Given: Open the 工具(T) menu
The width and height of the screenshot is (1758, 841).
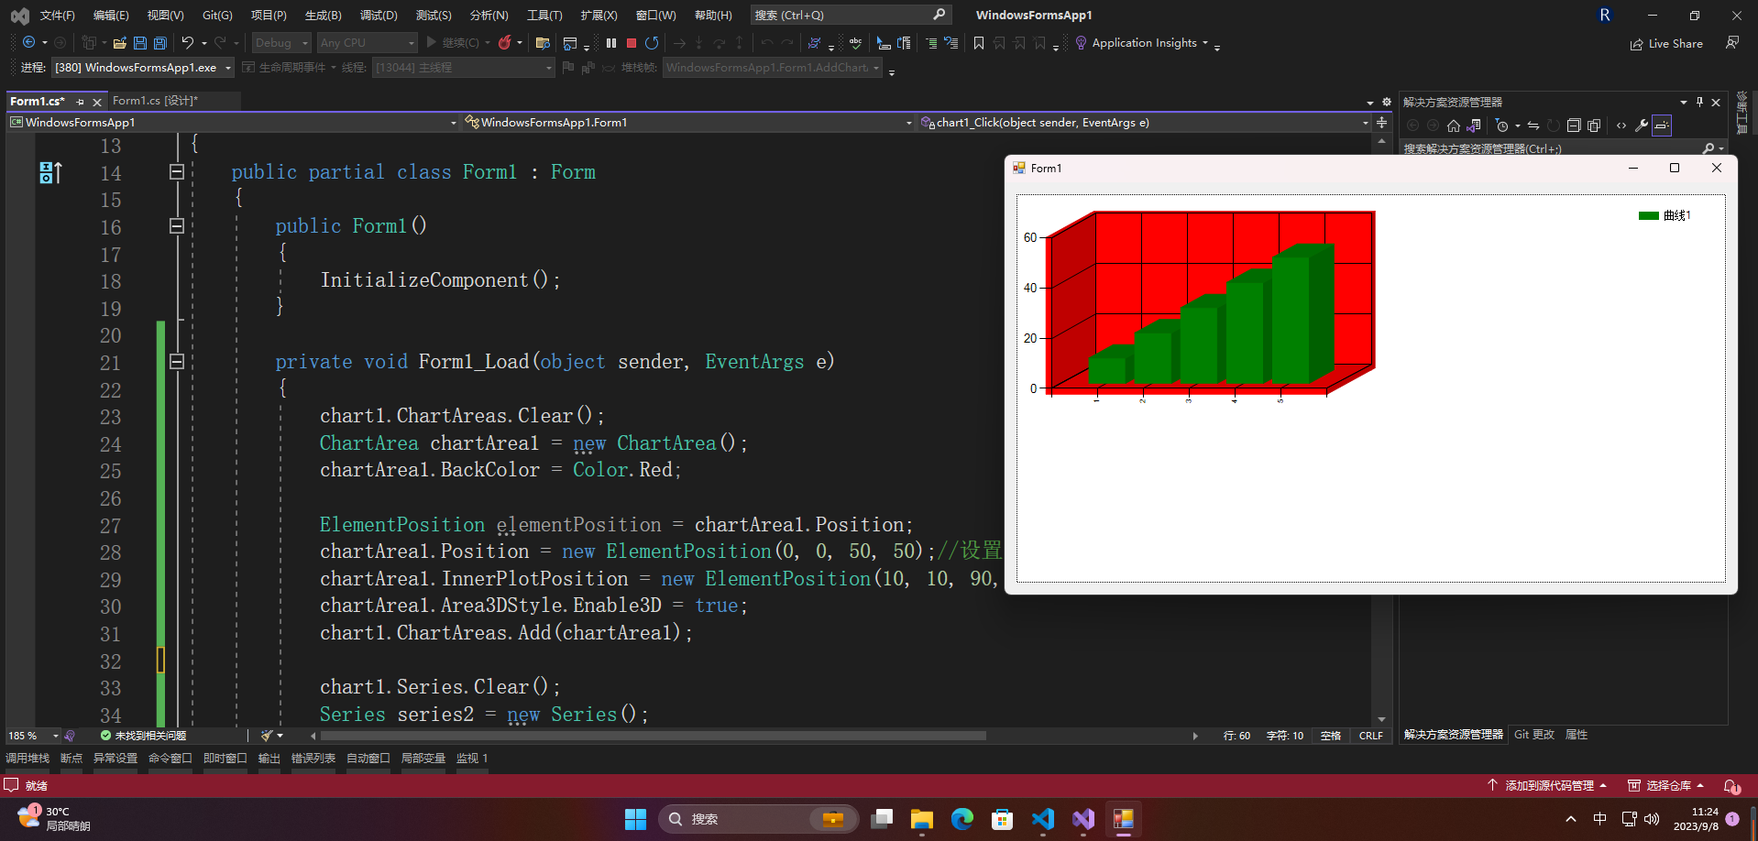Looking at the screenshot, I should point(544,16).
